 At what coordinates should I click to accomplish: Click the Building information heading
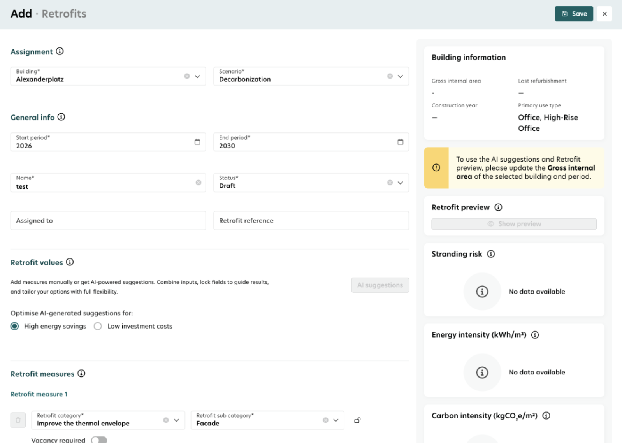[469, 57]
